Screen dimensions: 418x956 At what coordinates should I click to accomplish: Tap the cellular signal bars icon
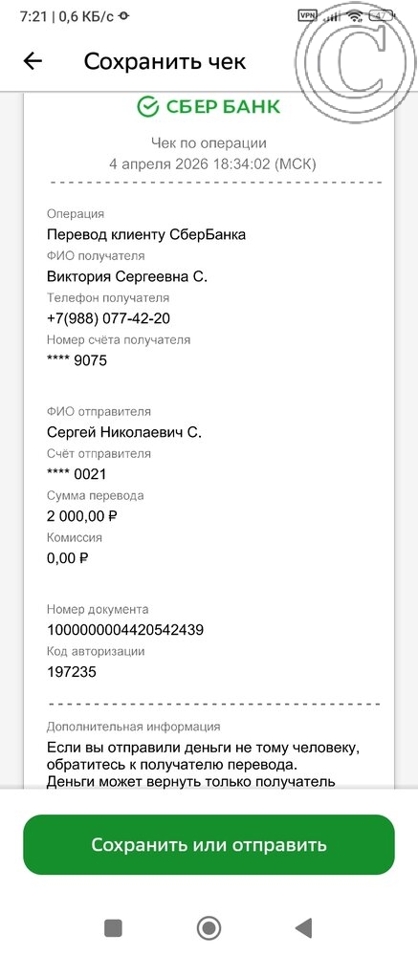[332, 16]
